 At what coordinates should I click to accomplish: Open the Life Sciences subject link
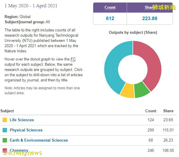(x=22, y=120)
